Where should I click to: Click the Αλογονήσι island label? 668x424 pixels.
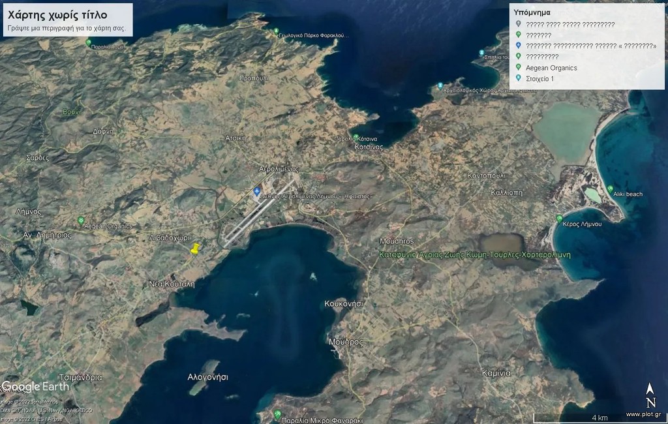pyautogui.click(x=208, y=377)
